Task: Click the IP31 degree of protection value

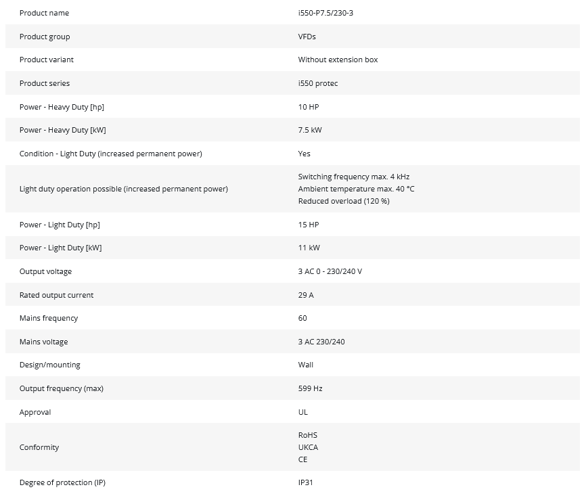Action: tap(306, 482)
